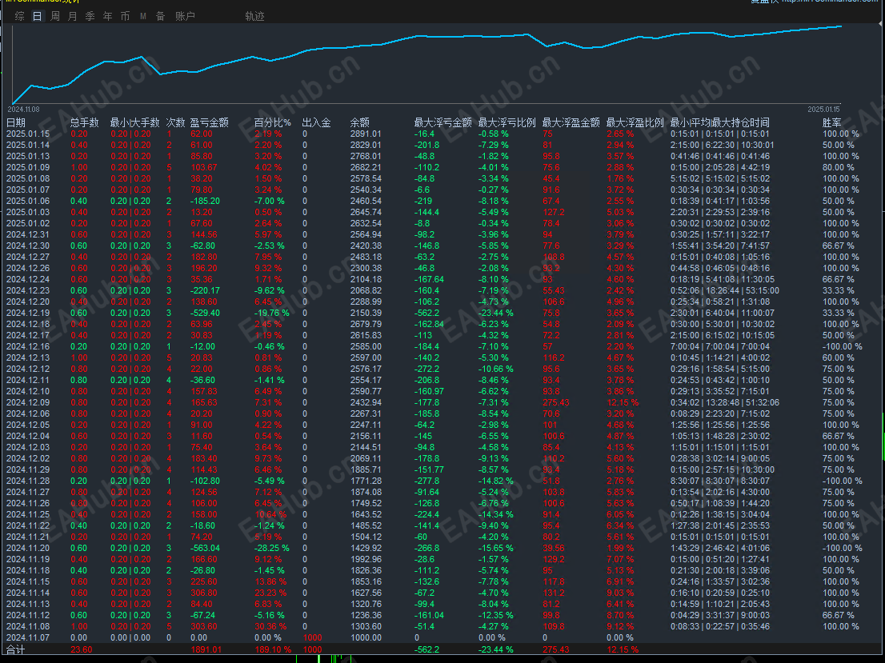The height and width of the screenshot is (663, 885).
Task: Switch to the 账户 account tab
Action: pyautogui.click(x=185, y=16)
